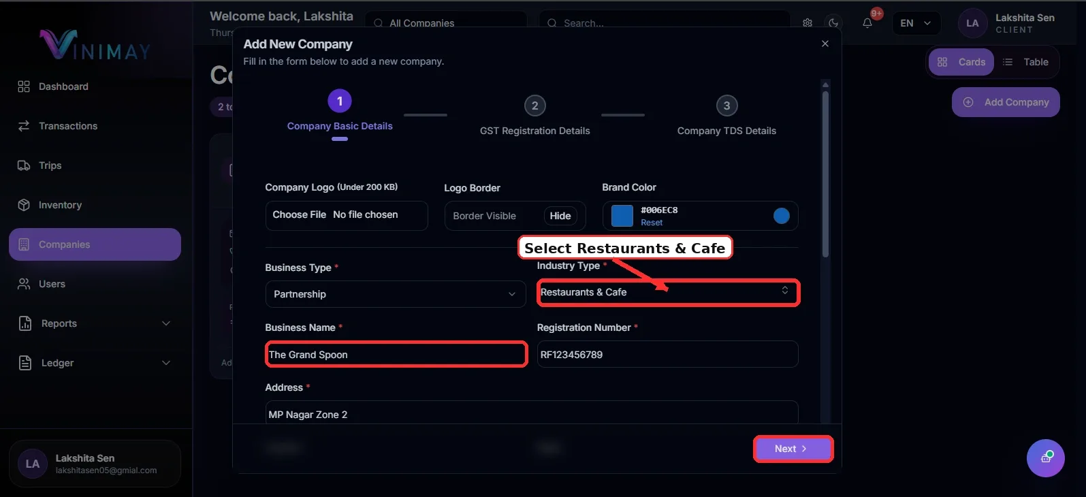The height and width of the screenshot is (497, 1086).
Task: Open the Industry Type dropdown
Action: point(668,292)
